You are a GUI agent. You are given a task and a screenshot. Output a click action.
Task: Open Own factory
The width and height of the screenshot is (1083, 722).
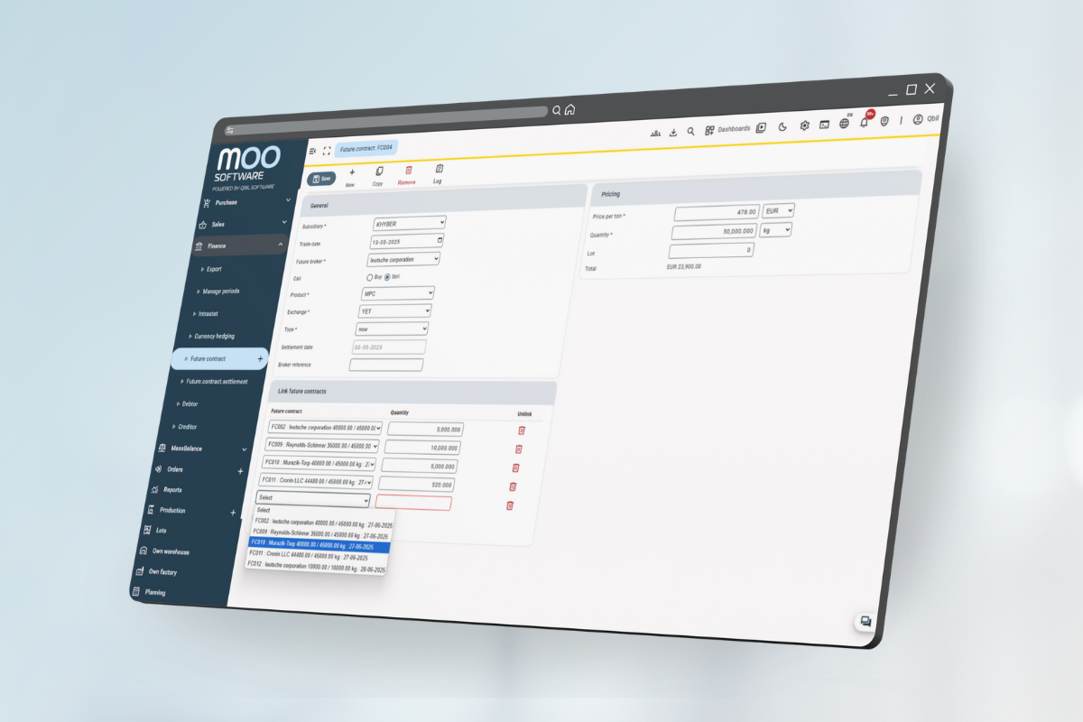(162, 572)
